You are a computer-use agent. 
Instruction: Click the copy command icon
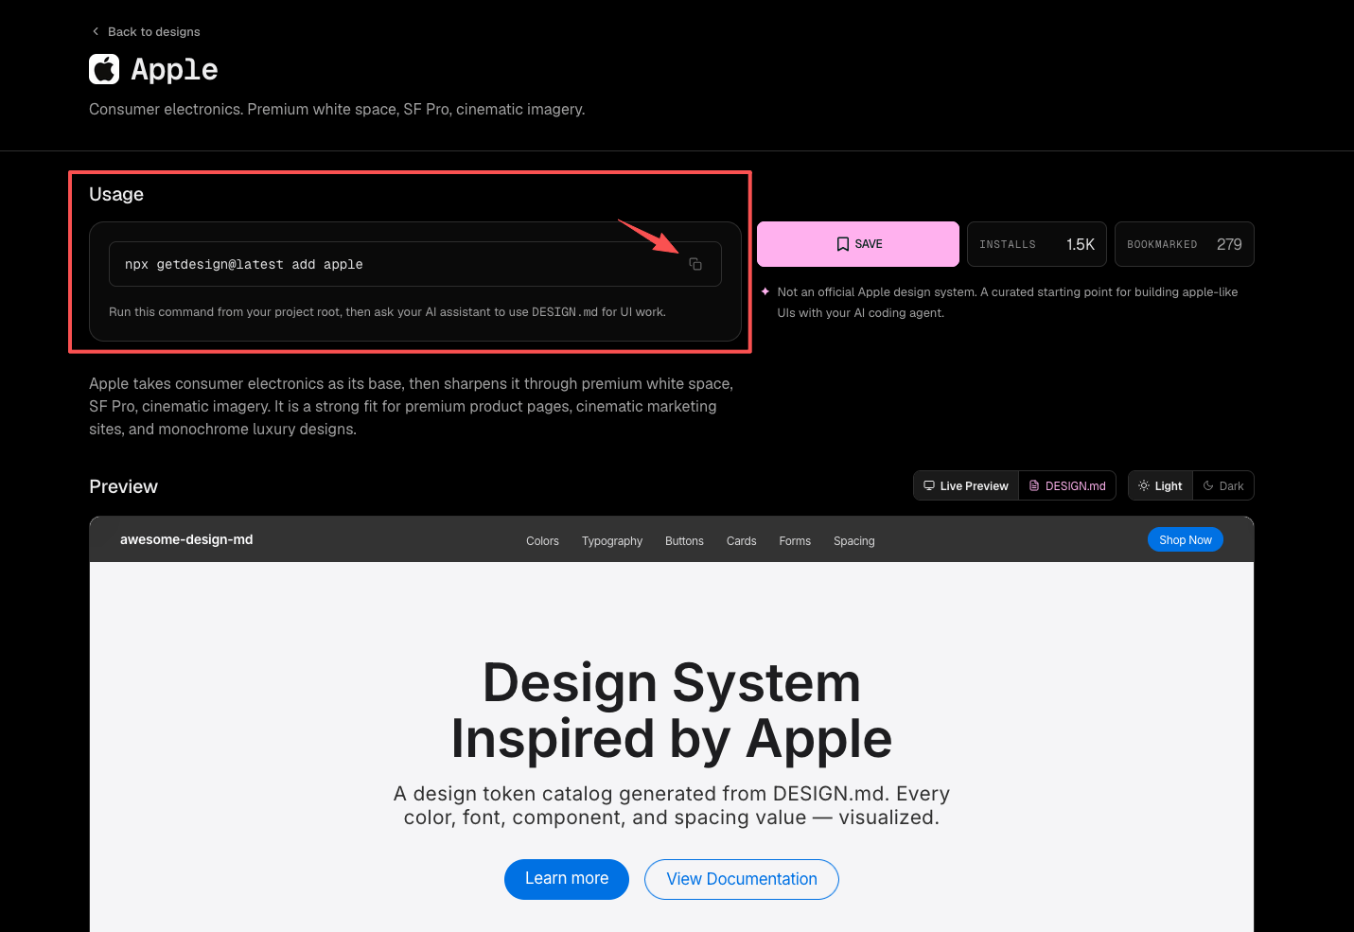(695, 264)
